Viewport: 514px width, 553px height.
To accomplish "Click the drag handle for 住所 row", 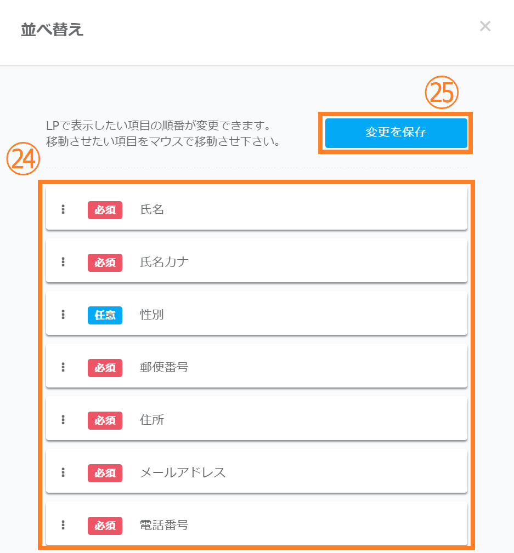I will (63, 420).
